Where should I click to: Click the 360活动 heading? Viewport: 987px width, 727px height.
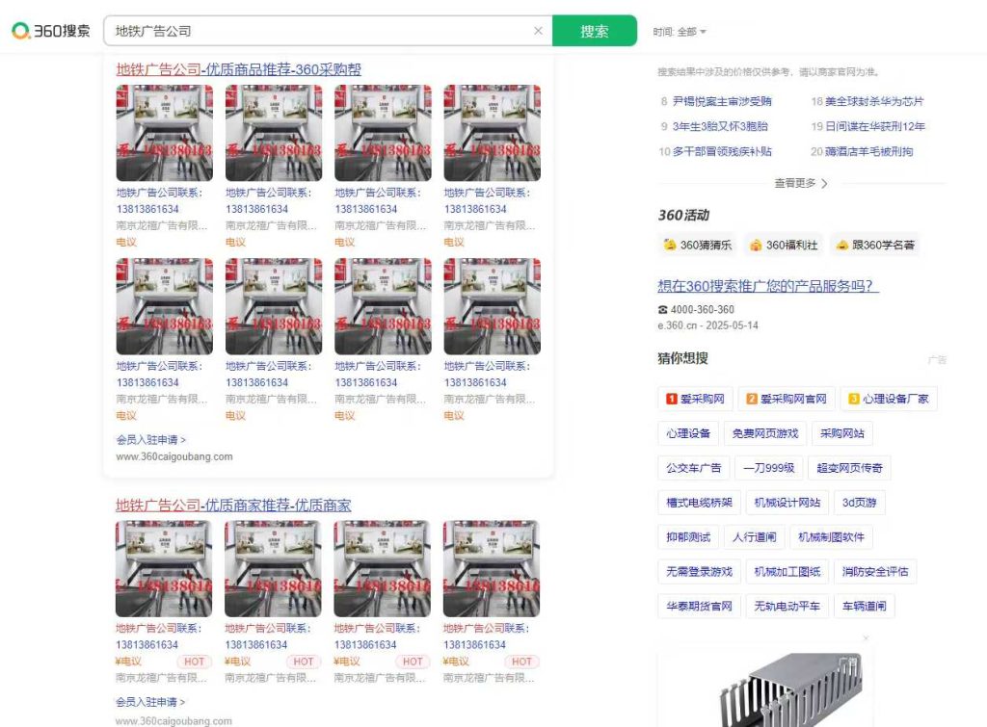coord(683,215)
